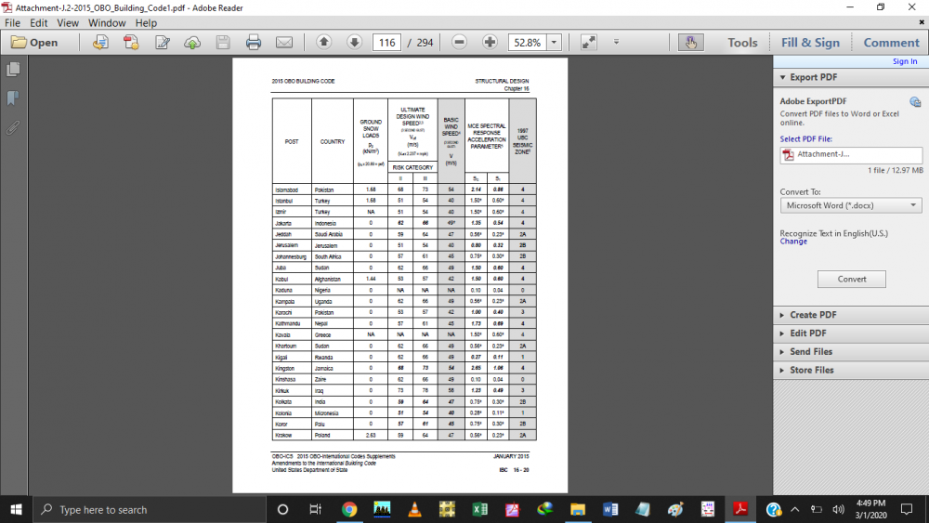Click the page number field showing 116
This screenshot has height=523, width=929.
point(386,43)
